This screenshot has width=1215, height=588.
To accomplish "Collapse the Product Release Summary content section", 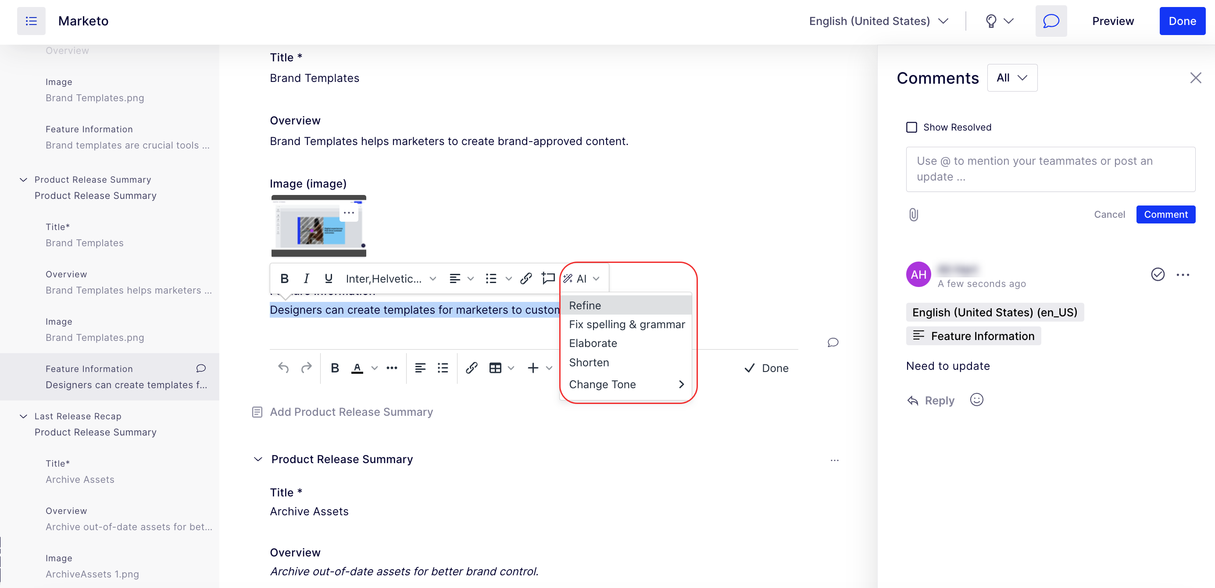I will [258, 459].
